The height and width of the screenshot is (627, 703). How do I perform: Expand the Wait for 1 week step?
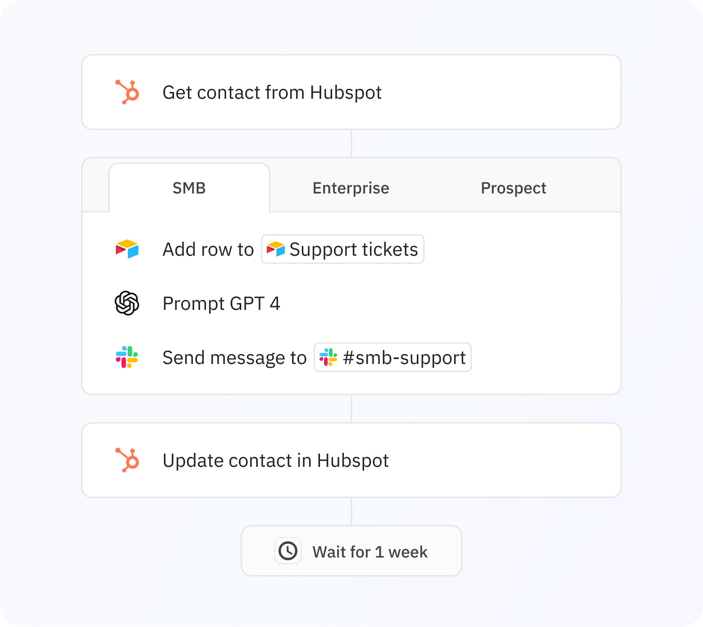pyautogui.click(x=351, y=551)
